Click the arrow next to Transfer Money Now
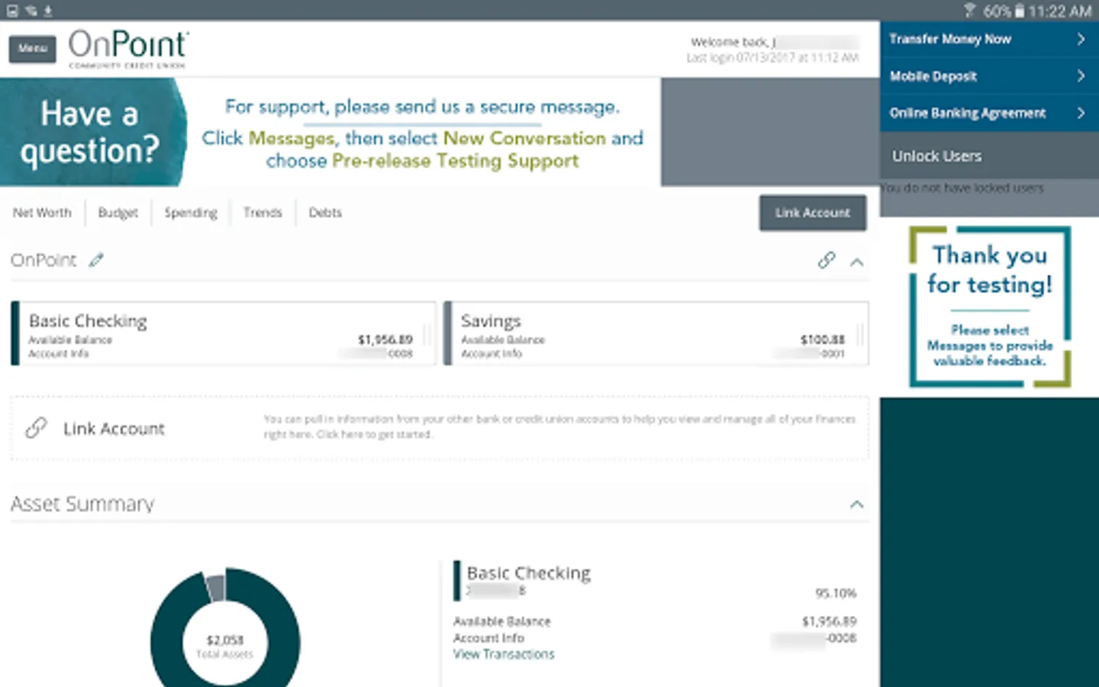Image resolution: width=1099 pixels, height=687 pixels. point(1081,39)
